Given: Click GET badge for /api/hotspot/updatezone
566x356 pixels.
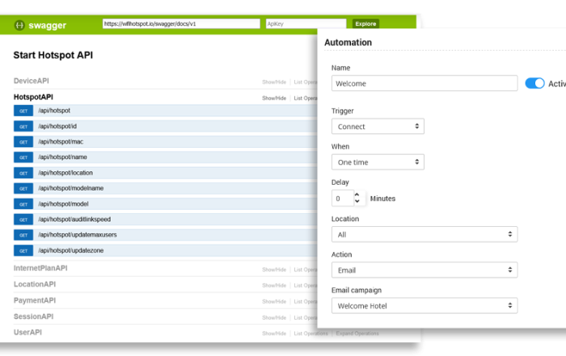Looking at the screenshot, I should point(23,250).
